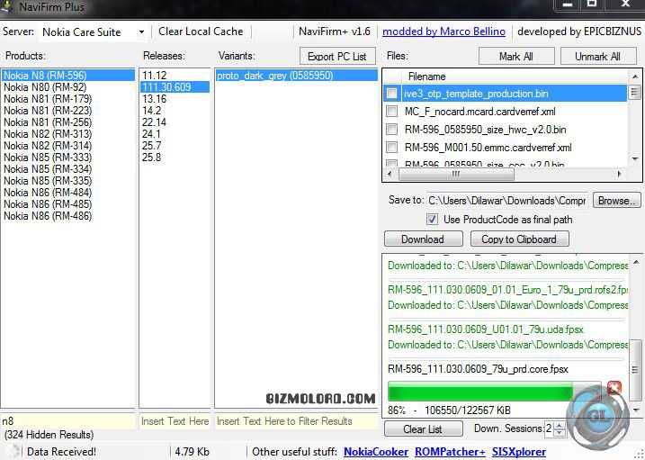
Task: Click the products filter field containing n8
Action: (x=67, y=421)
